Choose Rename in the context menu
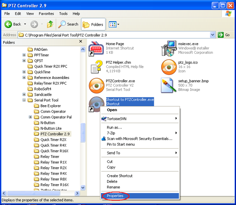Image resolution: width=236 pixels, height=205 pixels. coord(140,187)
